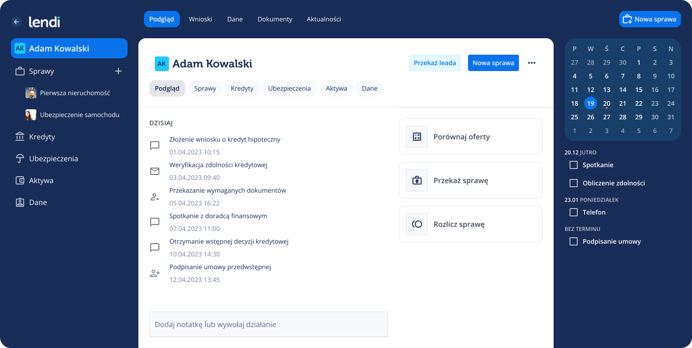Select day 19 in the calendar
Image resolution: width=692 pixels, height=348 pixels.
click(590, 103)
